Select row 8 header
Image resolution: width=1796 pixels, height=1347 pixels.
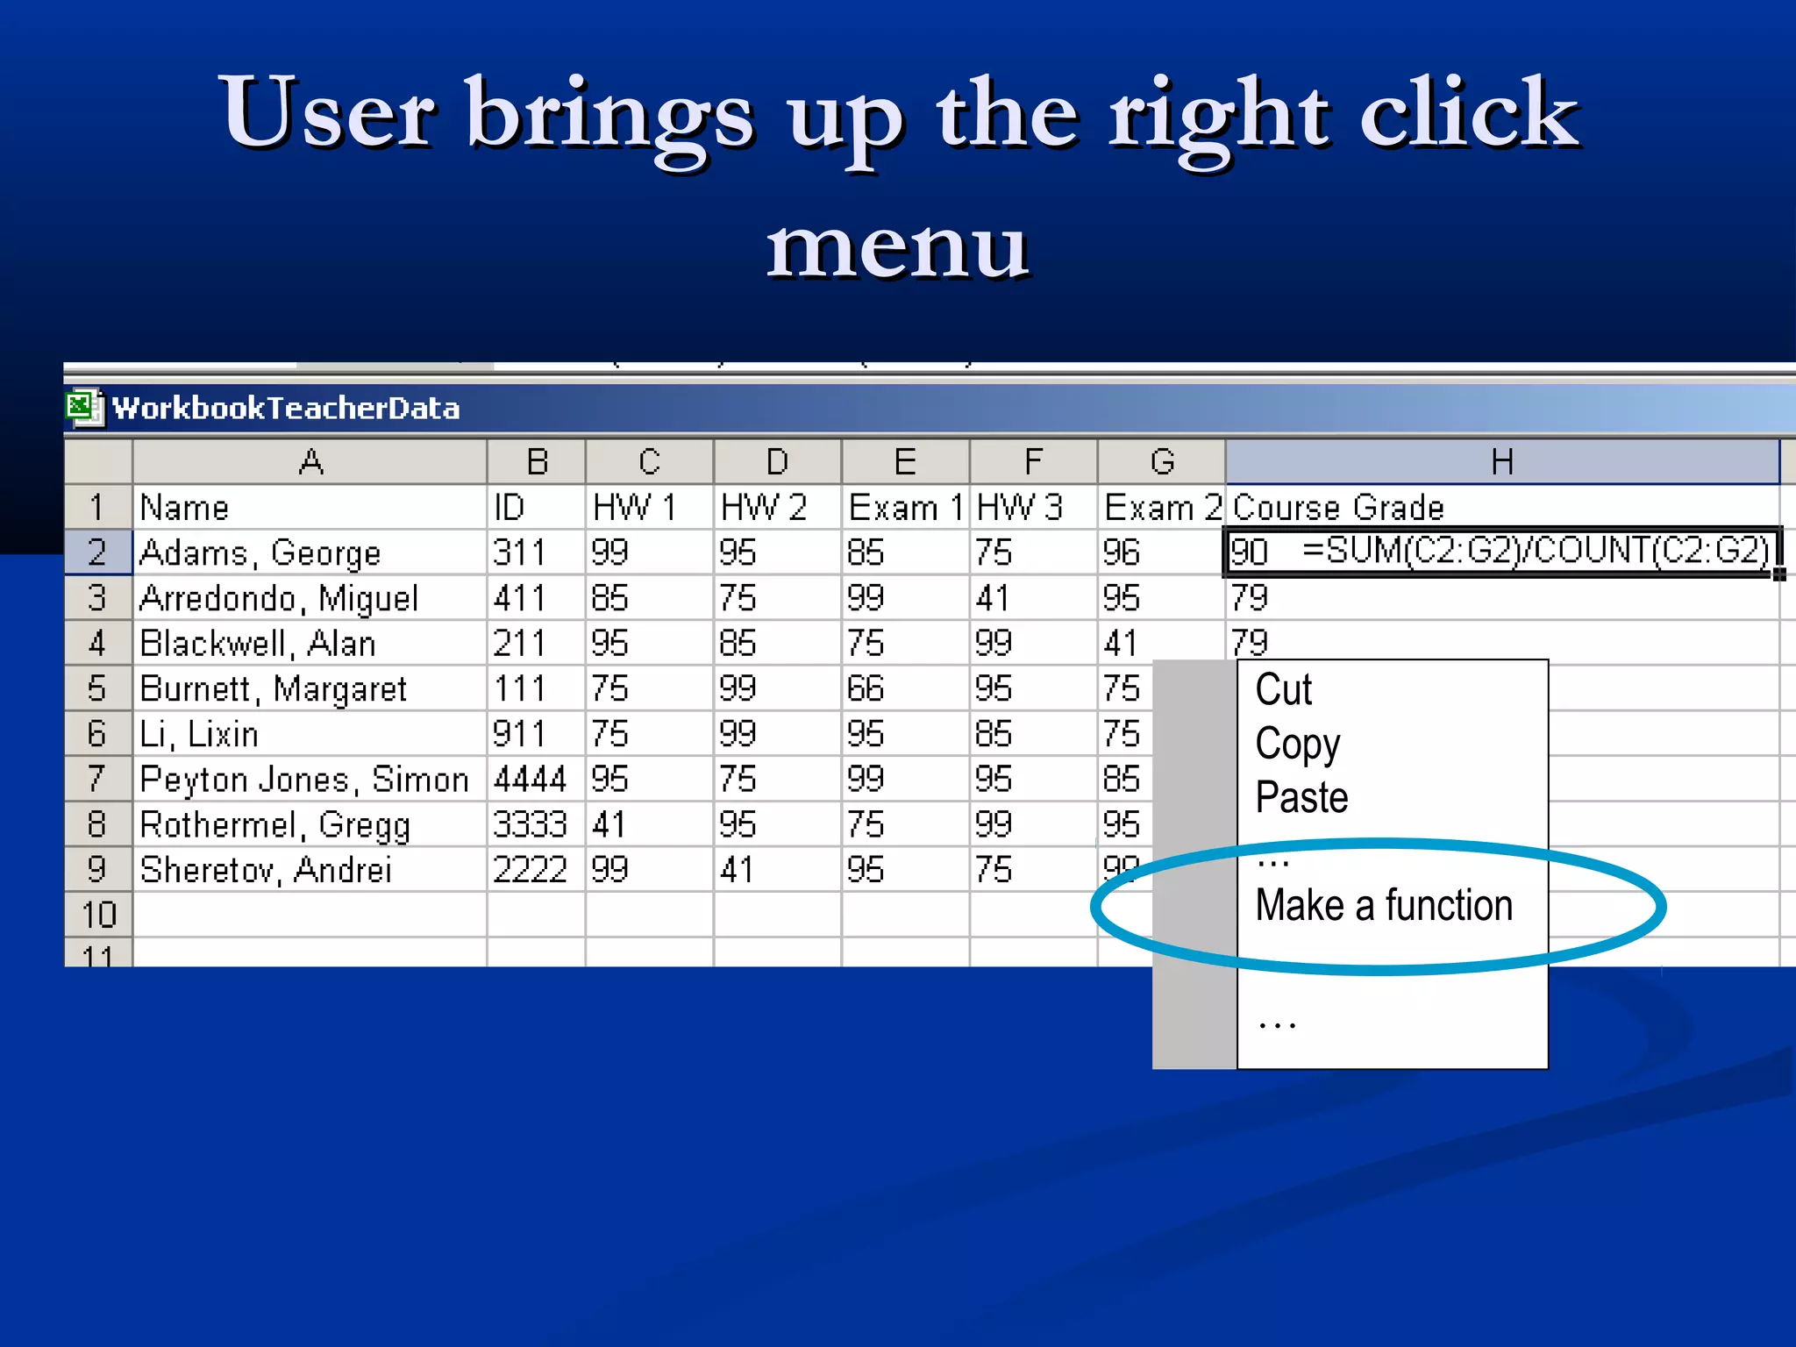tap(98, 824)
